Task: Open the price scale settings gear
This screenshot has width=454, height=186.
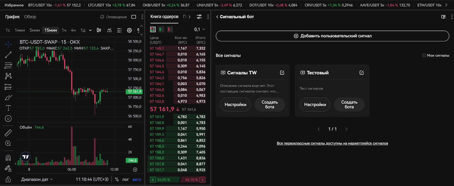Action: pyautogui.click(x=135, y=170)
